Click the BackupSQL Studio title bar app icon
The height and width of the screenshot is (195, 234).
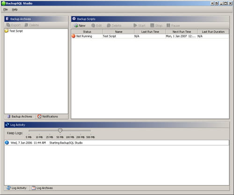click(3, 3)
